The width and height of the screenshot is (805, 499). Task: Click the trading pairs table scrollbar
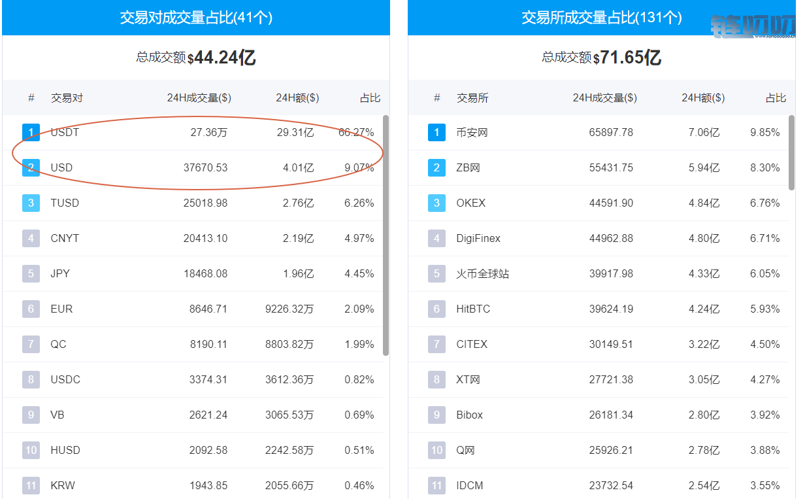pyautogui.click(x=386, y=235)
